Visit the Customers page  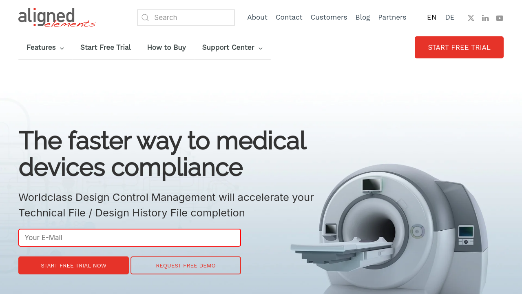tap(329, 17)
